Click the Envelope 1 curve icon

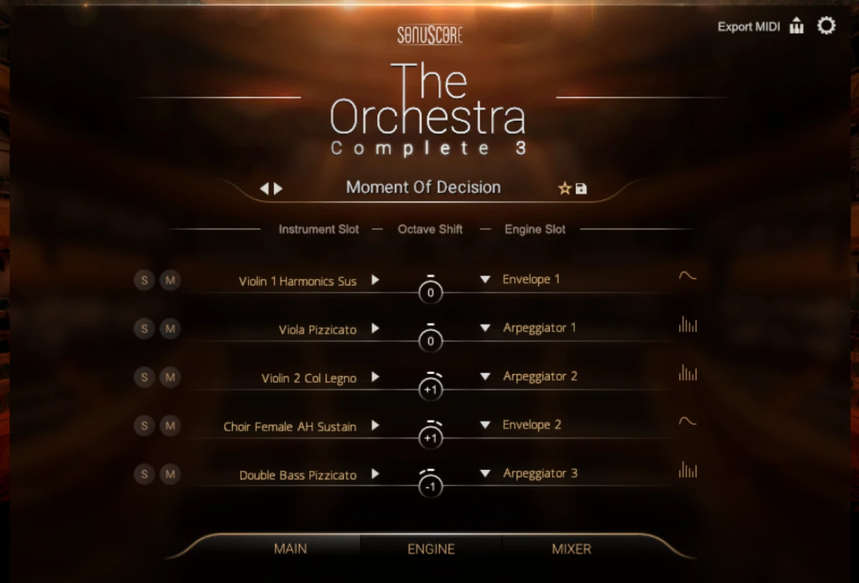(687, 276)
